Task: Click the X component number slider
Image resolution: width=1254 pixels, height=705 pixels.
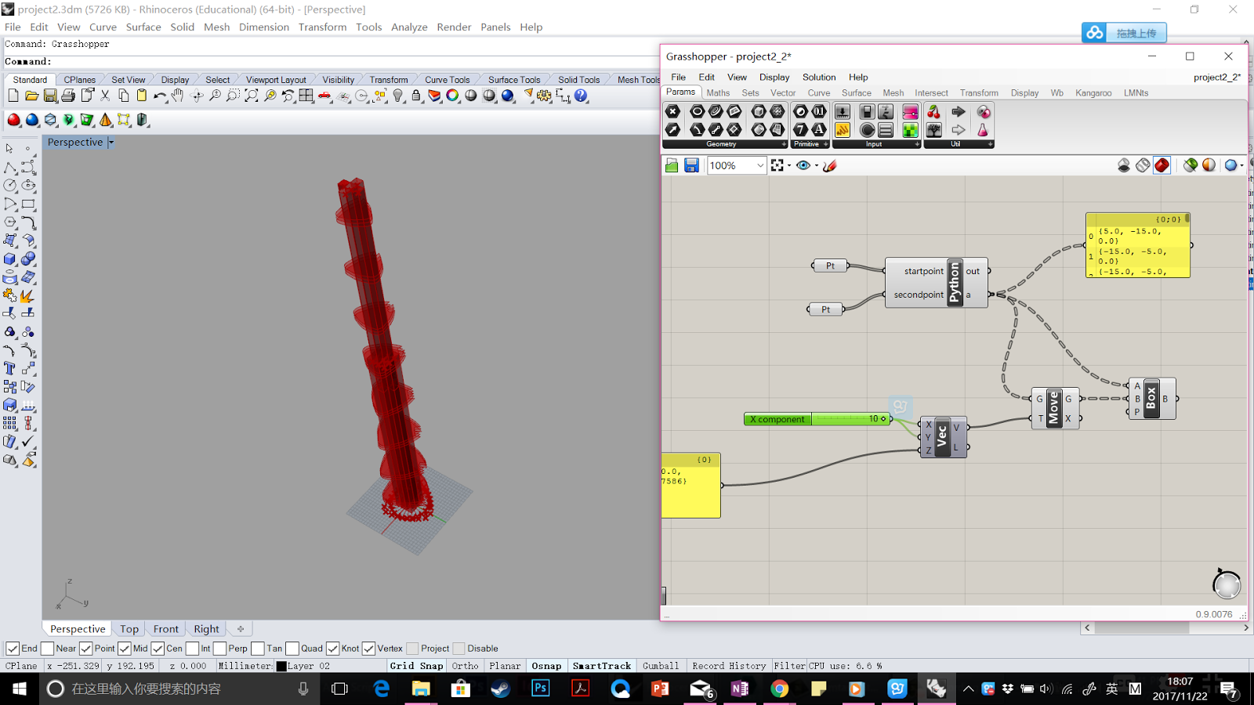Action: pos(818,419)
